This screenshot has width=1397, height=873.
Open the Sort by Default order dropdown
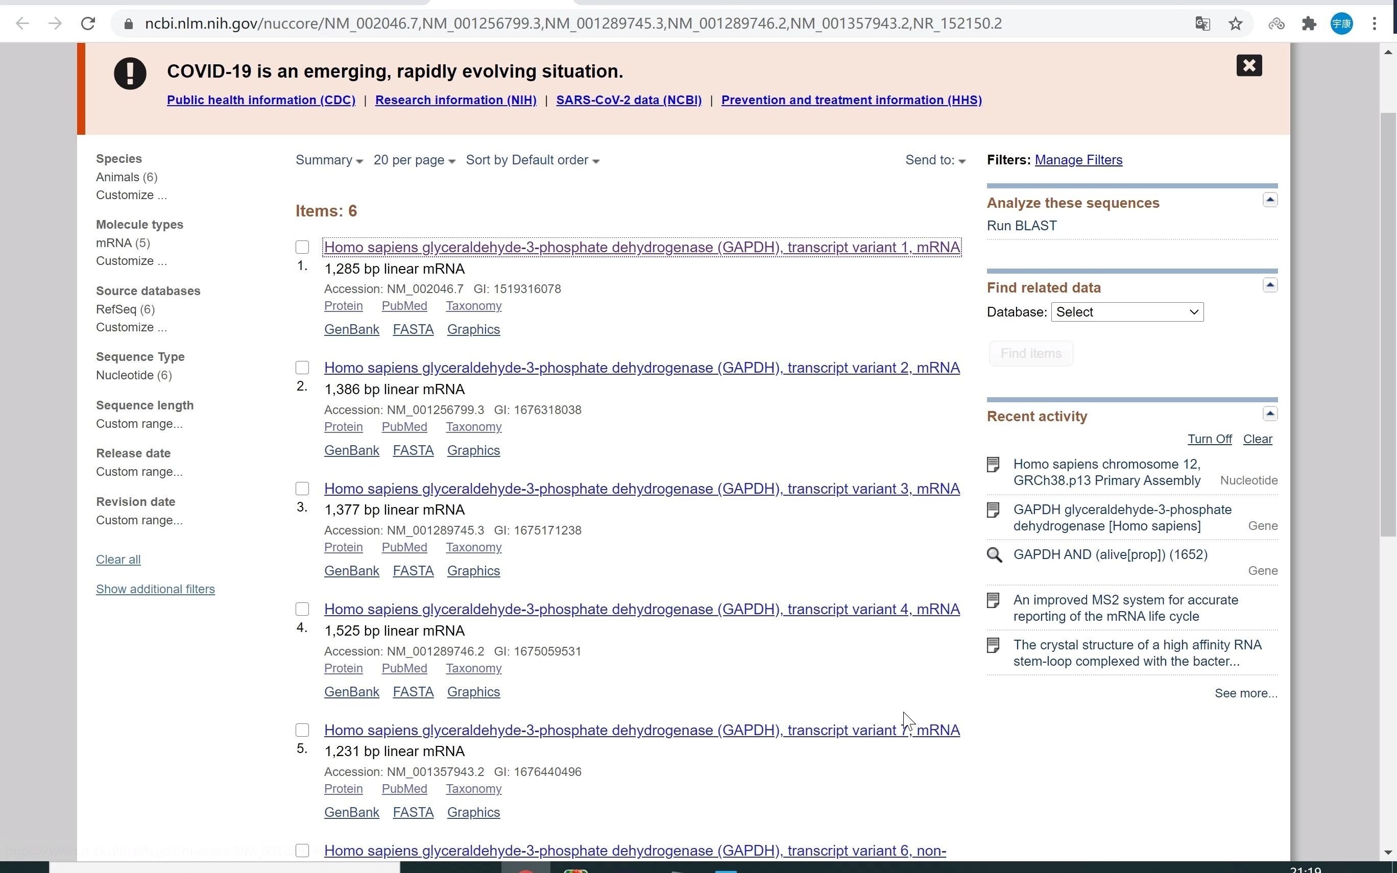[532, 160]
